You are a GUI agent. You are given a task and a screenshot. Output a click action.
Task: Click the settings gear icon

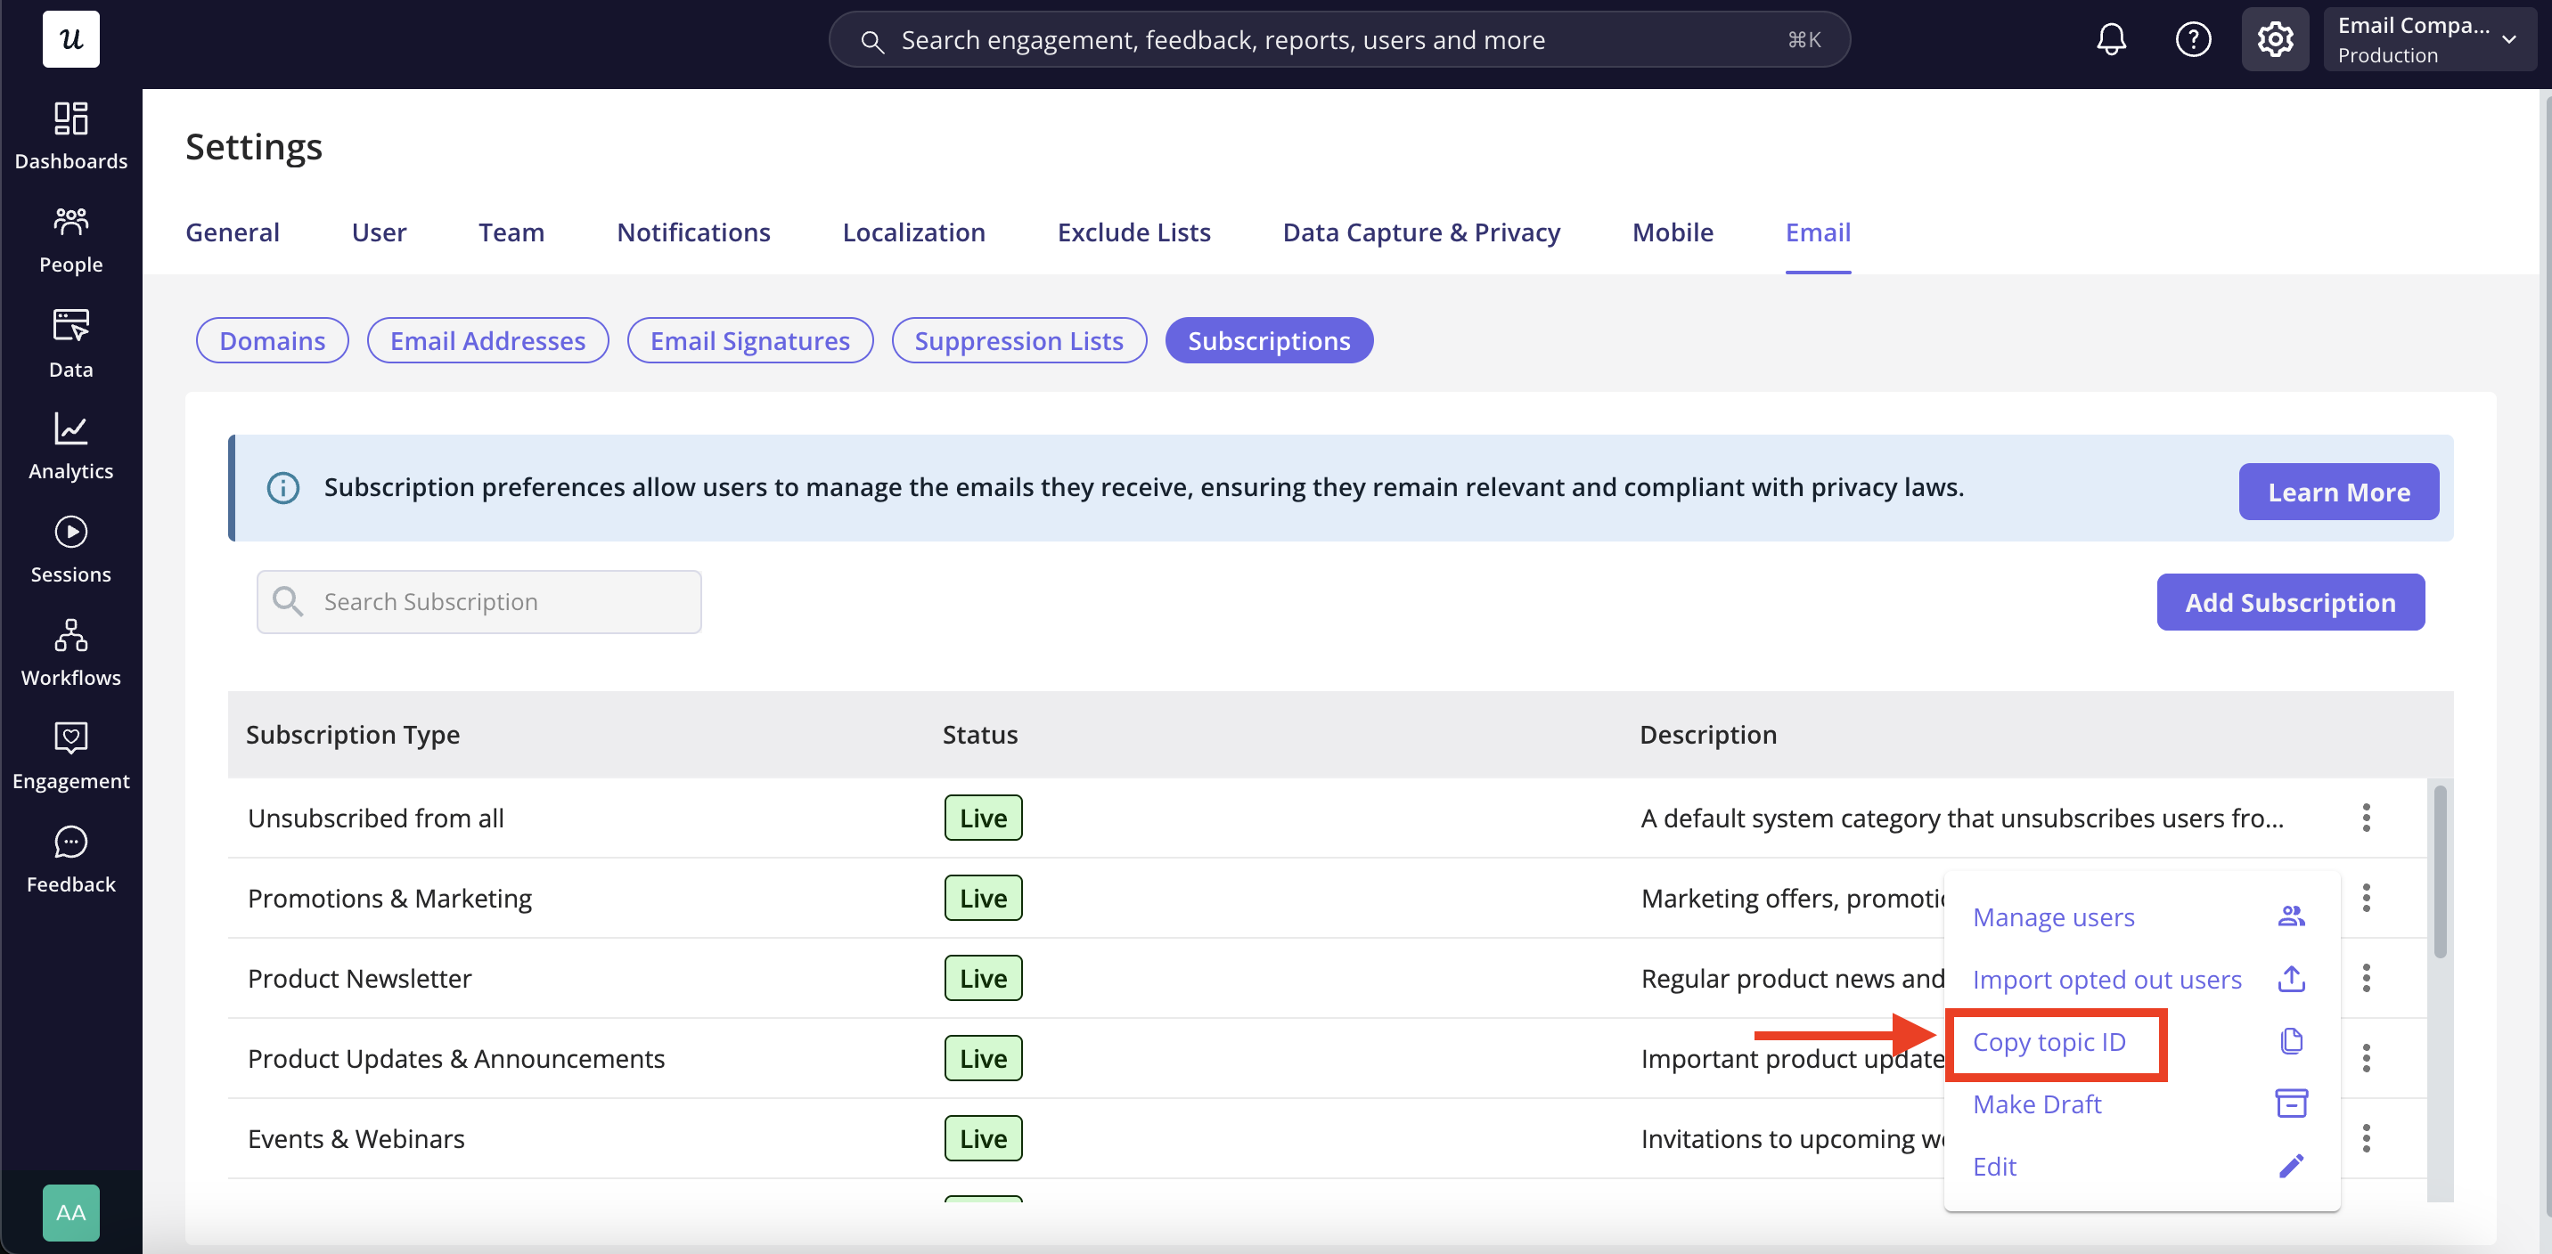(x=2275, y=39)
